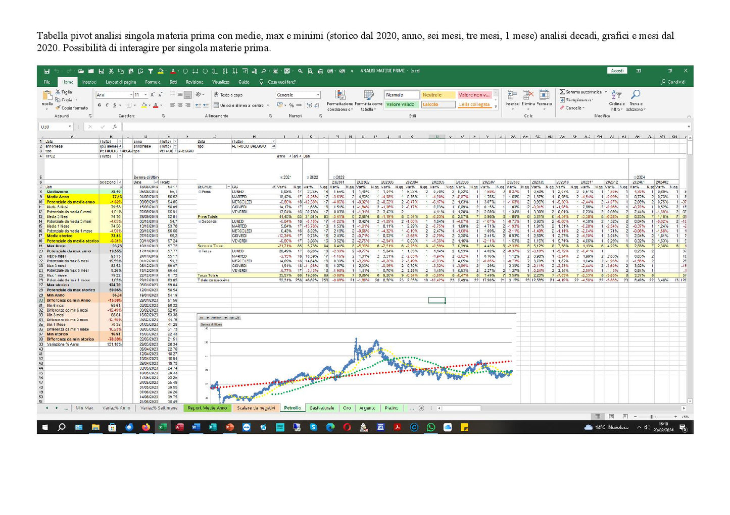Open the Name Box dropdown
The image size is (730, 515).
coord(70,127)
